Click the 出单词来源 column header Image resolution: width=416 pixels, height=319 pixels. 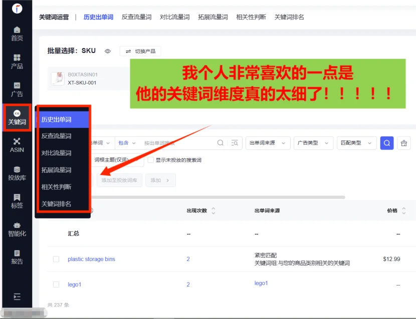pos(267,210)
